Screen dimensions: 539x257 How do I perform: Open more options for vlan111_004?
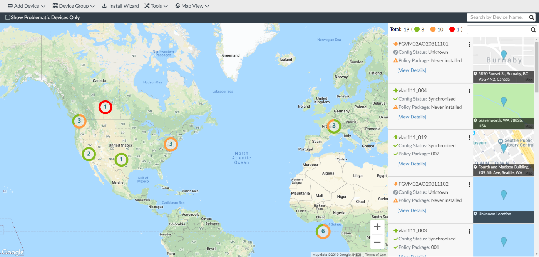469,91
